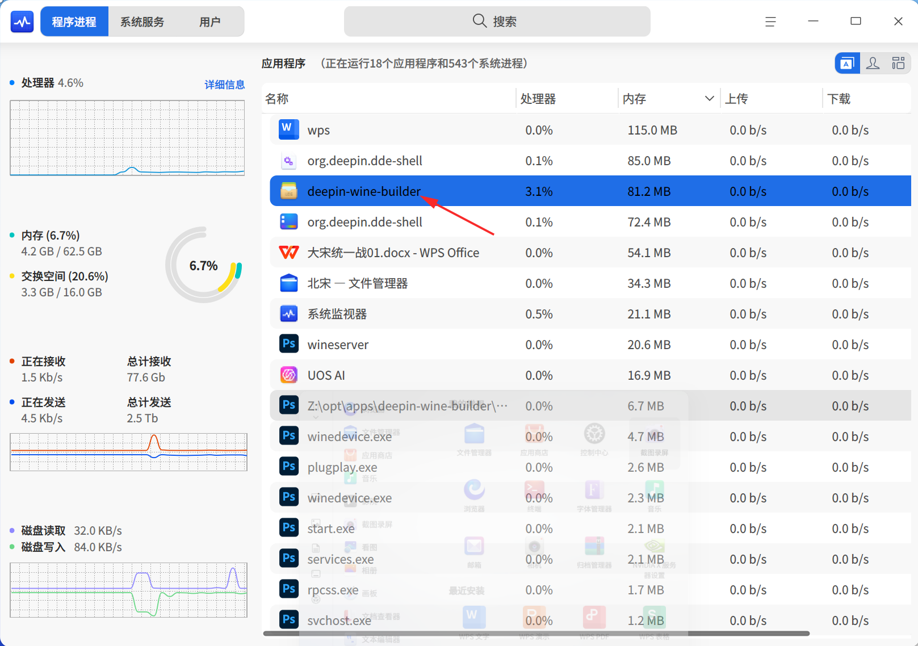Open 详细信息 link beside processor
Screen dimensions: 918x646
tap(225, 84)
